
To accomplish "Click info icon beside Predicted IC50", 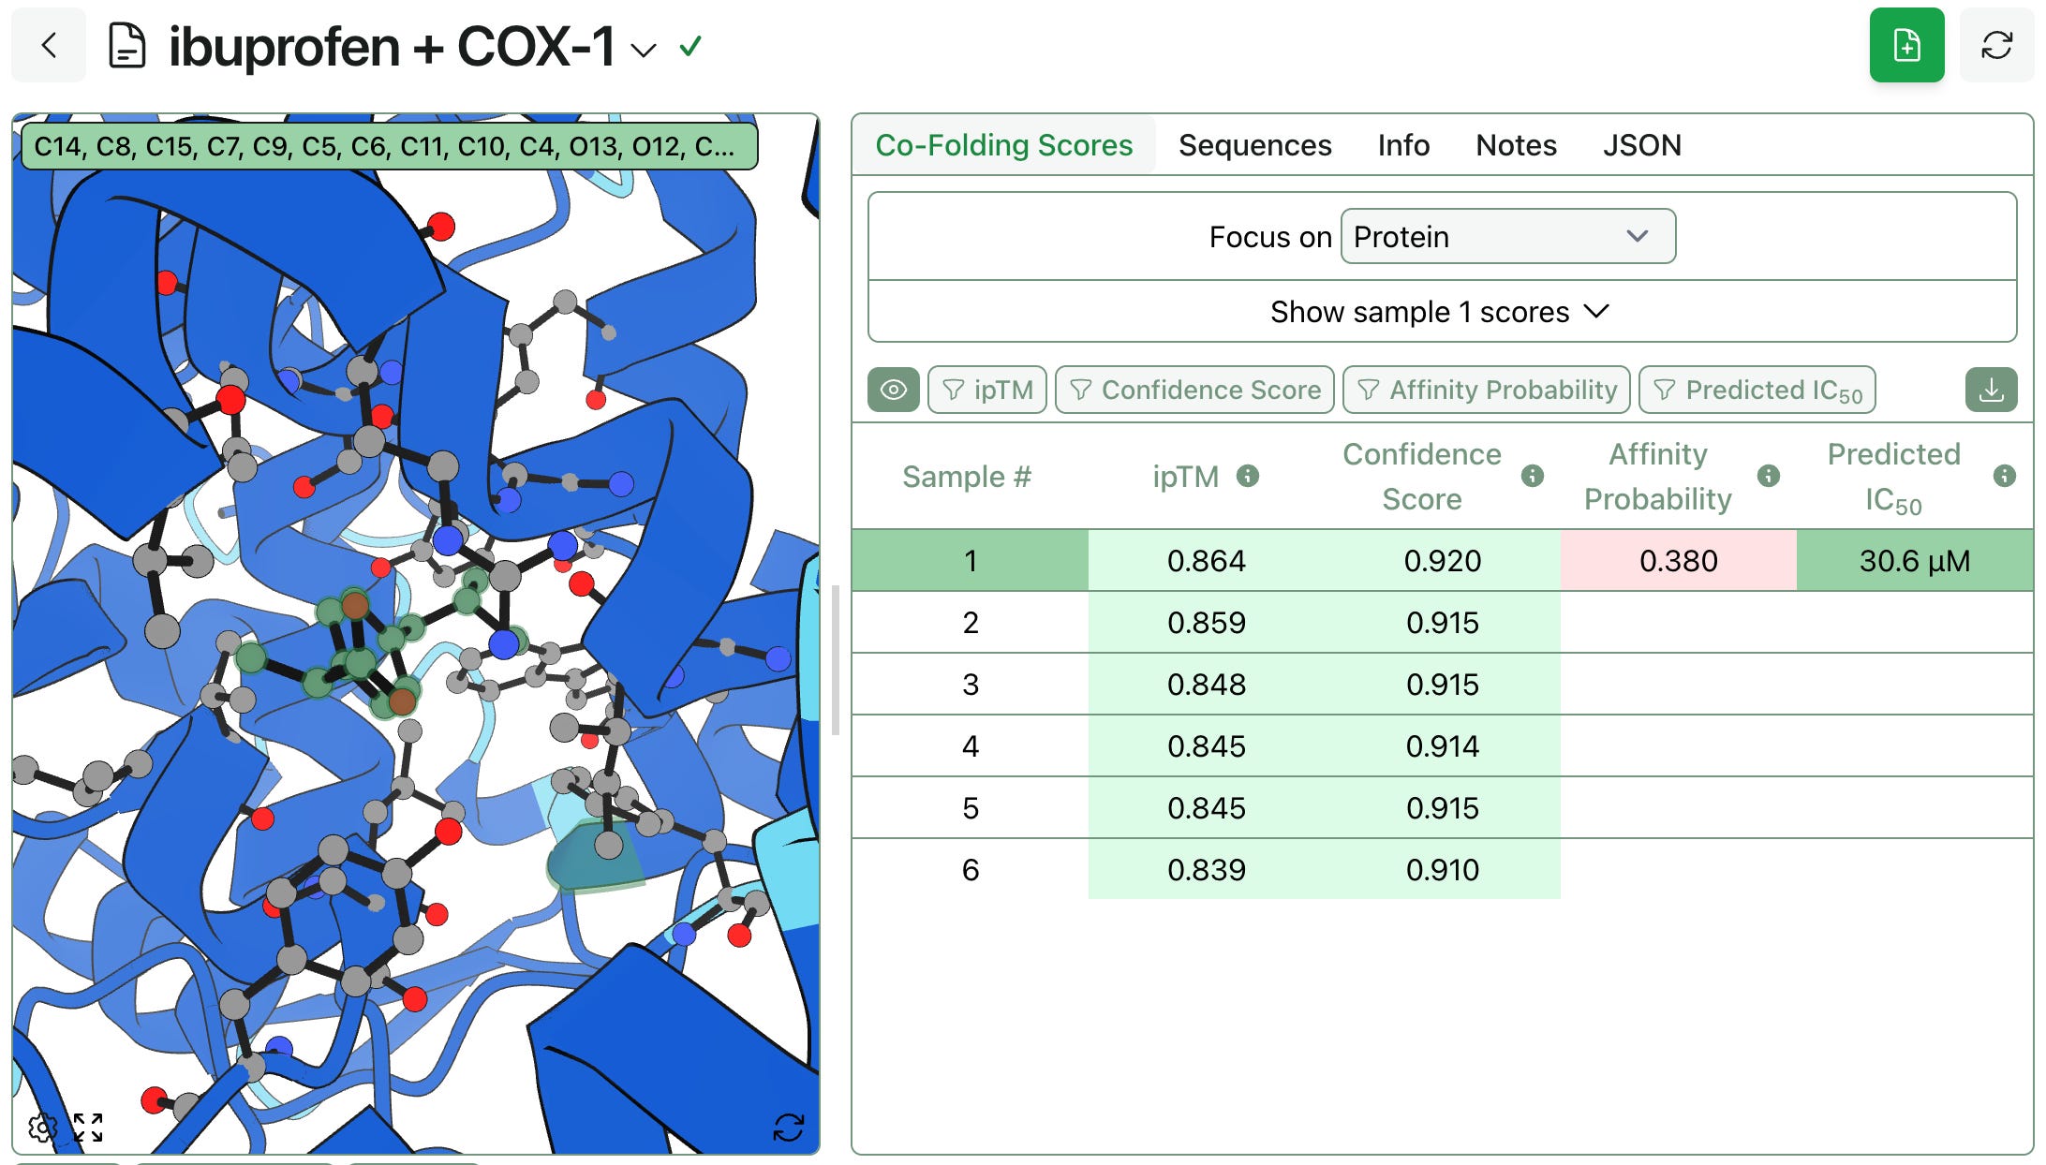I will [2004, 476].
